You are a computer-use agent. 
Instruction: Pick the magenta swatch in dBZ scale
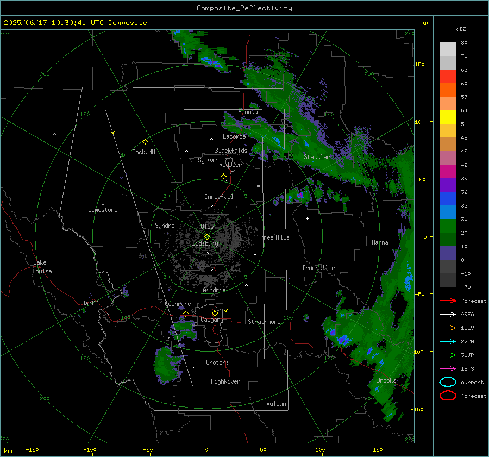(x=448, y=172)
